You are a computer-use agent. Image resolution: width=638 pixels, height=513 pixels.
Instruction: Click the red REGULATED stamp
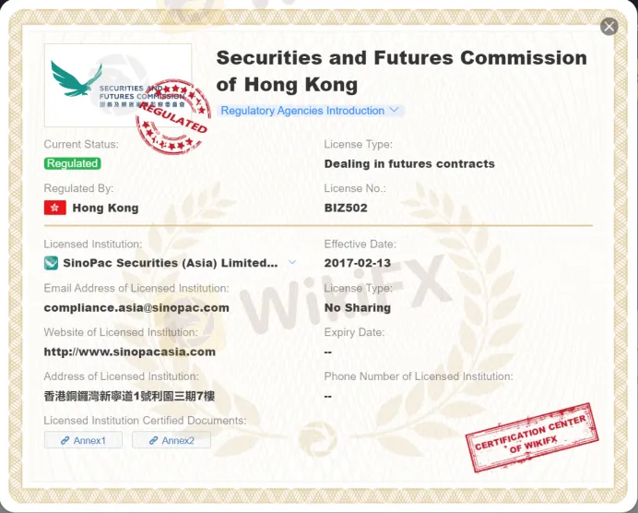tap(172, 117)
